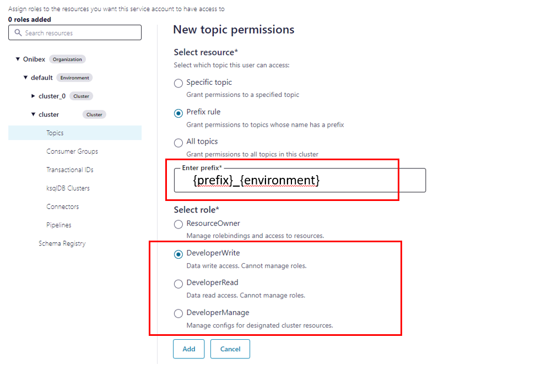The width and height of the screenshot is (536, 370).
Task: Open Topics in the resource tree
Action: (x=55, y=133)
